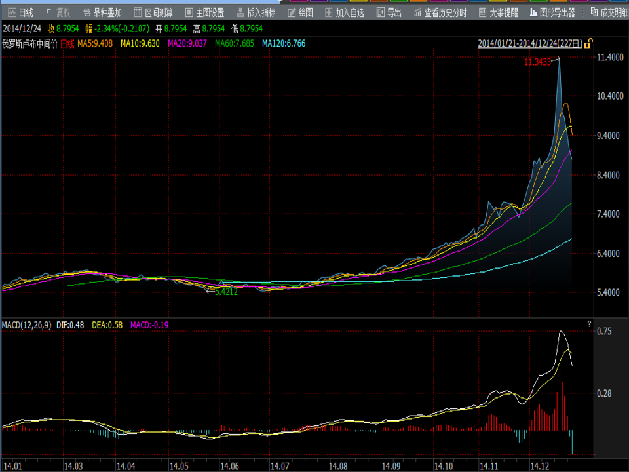Click the 复权 toolbar button
The width and height of the screenshot is (629, 472).
[58, 13]
